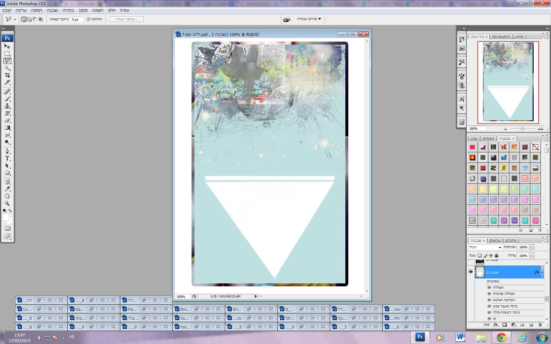This screenshot has height=344, width=551.
Task: Pick the Eyedropper tool
Action: coord(7,189)
